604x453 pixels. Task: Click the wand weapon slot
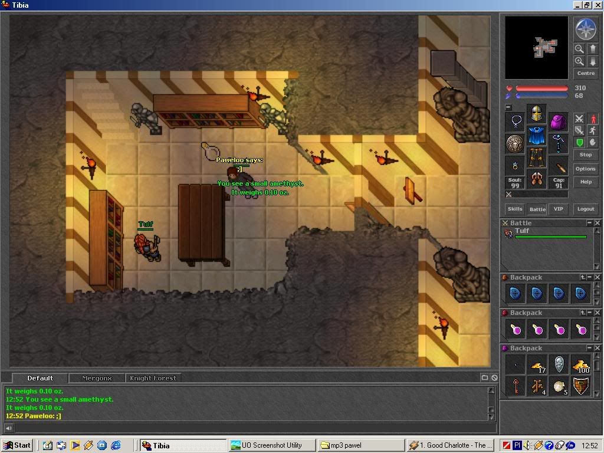[558, 144]
